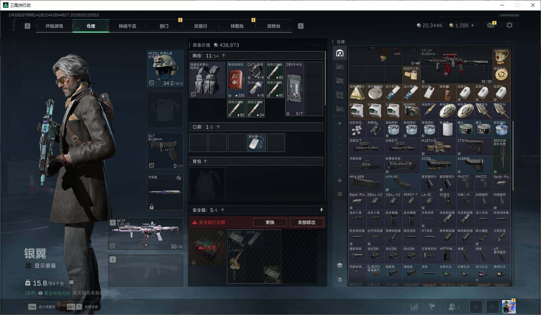
Task: Select the XCOG scope in stash
Action: click(x=438, y=165)
